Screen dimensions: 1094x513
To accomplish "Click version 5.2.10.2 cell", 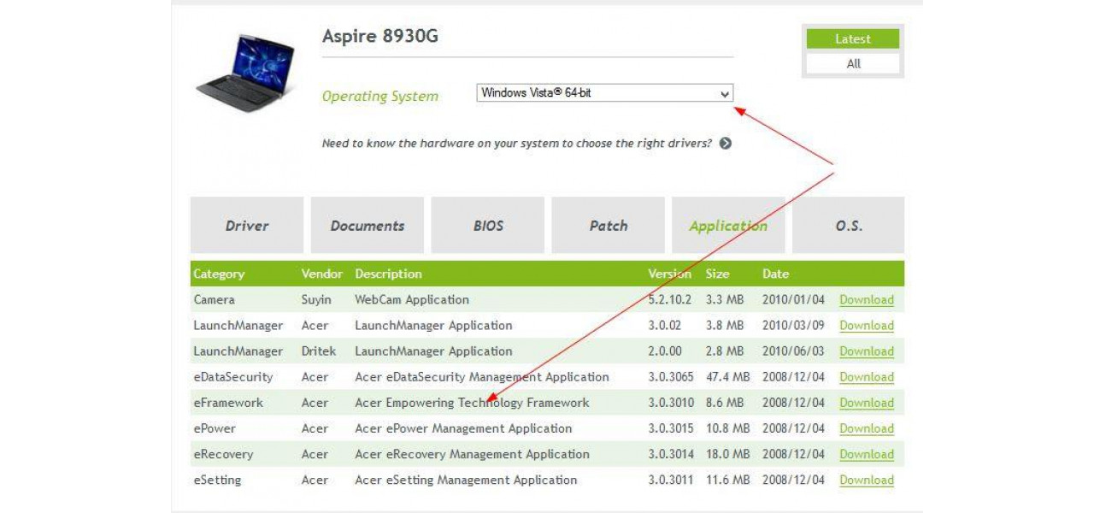I will (670, 300).
